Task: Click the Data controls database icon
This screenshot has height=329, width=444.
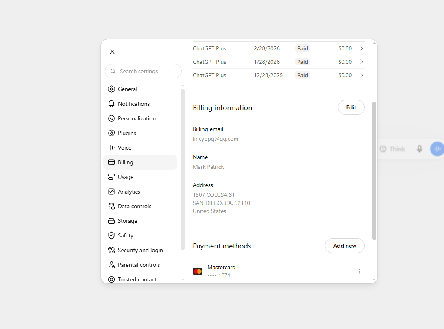Action: pos(111,207)
